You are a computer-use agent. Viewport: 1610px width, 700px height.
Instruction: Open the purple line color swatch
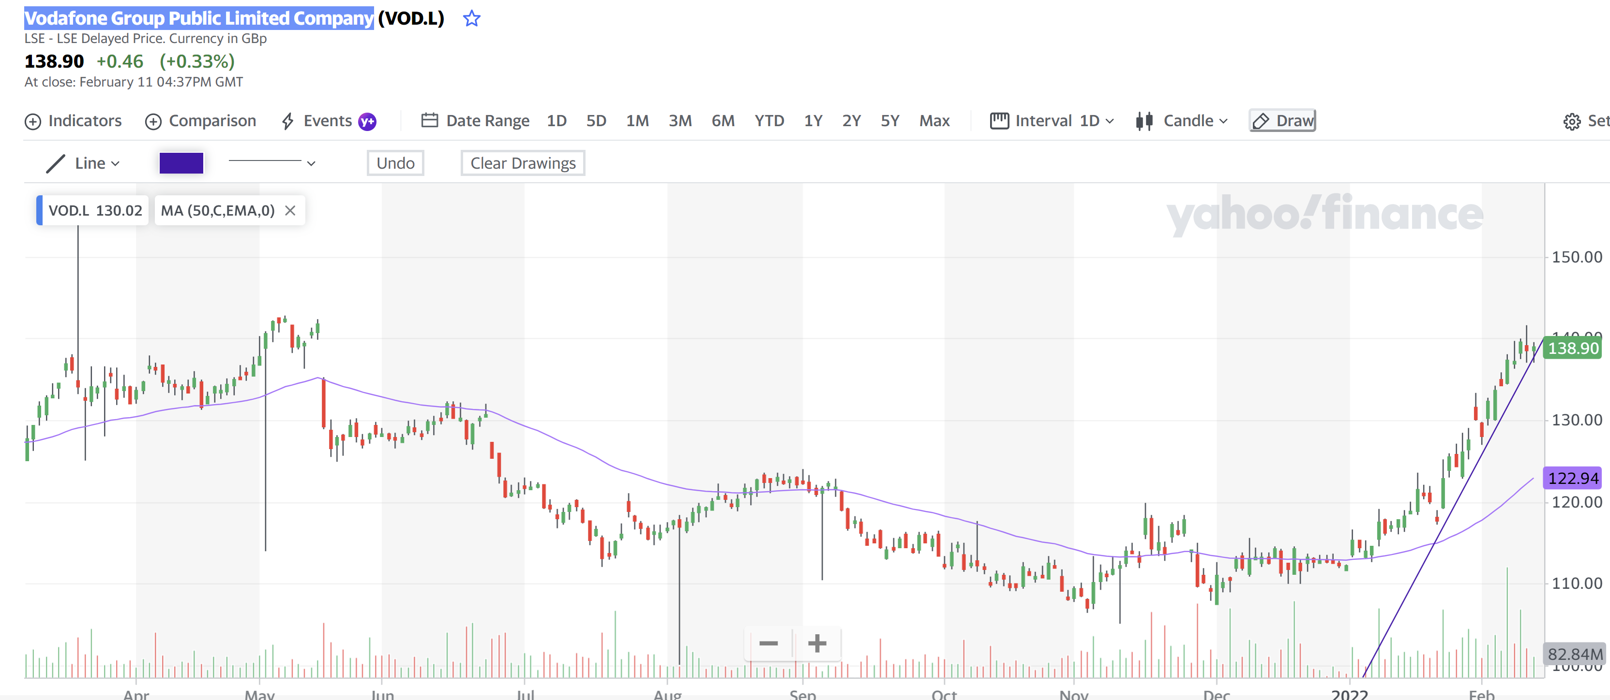181,163
